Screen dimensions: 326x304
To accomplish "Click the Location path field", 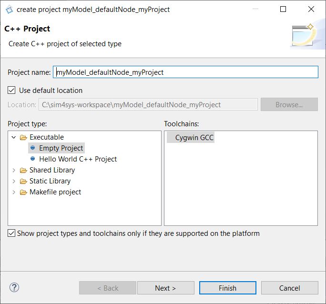I will (x=148, y=104).
